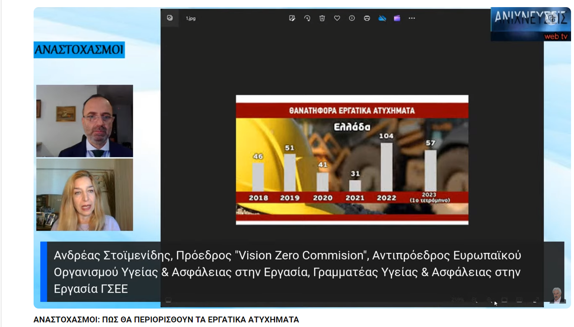Toggle the filmstrip icon in the bottom-left corner
The height and width of the screenshot is (327, 574).
click(168, 300)
